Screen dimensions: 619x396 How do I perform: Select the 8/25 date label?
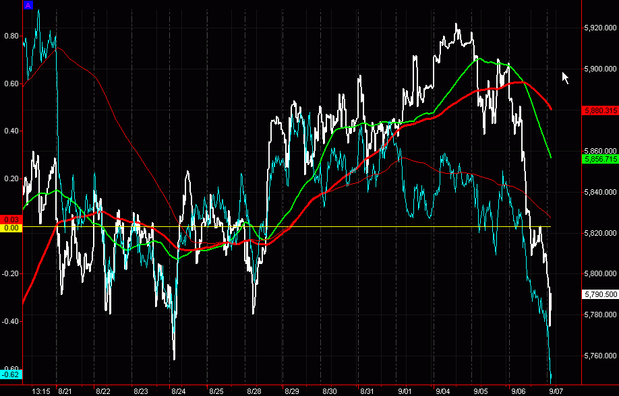click(x=216, y=391)
